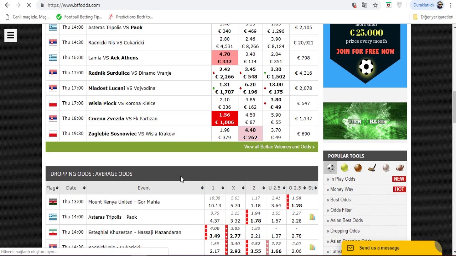Screen dimensions: 456x256
Task: Click the McAfee extension icon
Action: [389, 5]
